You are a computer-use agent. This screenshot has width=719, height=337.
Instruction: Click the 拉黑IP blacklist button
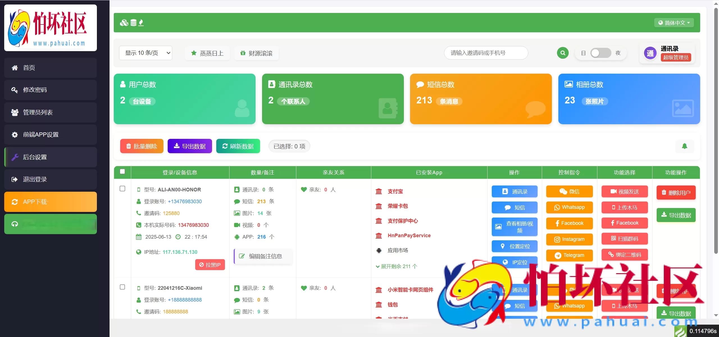coord(210,264)
